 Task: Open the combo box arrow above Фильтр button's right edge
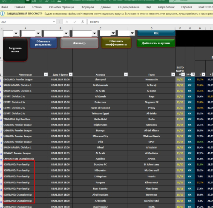pos(95,34)
